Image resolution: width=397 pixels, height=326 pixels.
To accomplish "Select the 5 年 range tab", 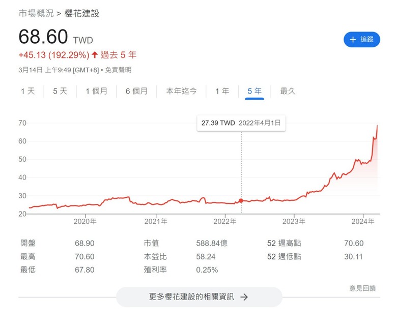I will click(254, 91).
